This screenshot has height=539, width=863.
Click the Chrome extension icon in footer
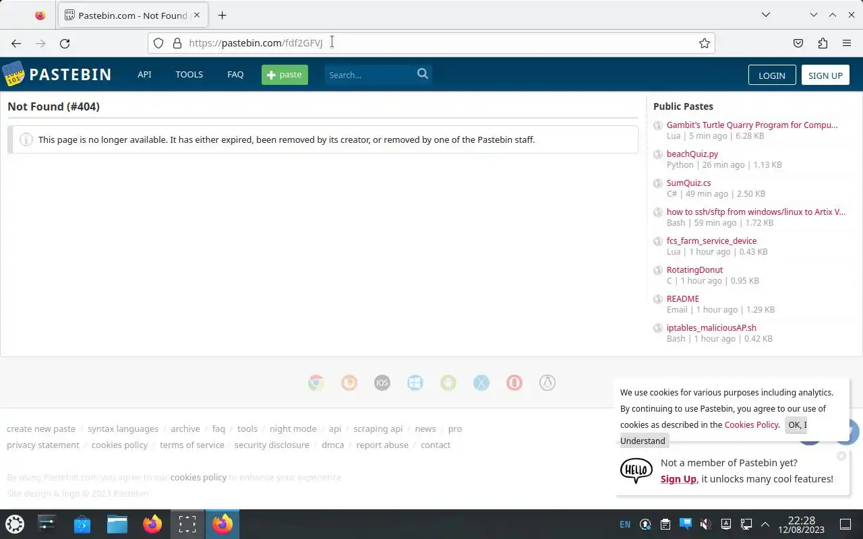click(316, 383)
